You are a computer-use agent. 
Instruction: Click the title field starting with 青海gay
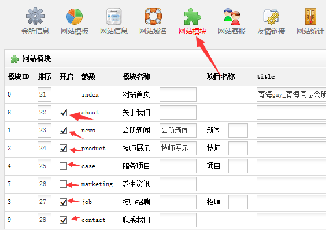(x=291, y=94)
